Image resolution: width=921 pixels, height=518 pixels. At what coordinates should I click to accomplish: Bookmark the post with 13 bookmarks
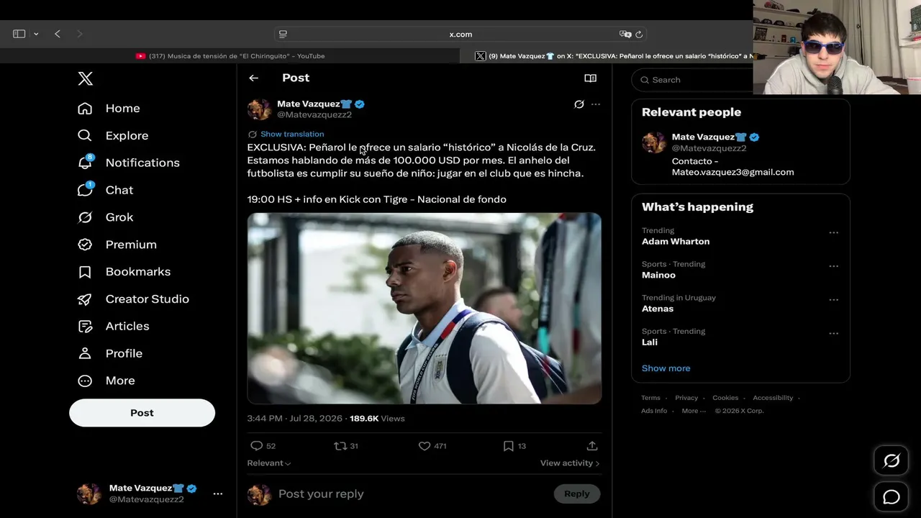point(508,446)
